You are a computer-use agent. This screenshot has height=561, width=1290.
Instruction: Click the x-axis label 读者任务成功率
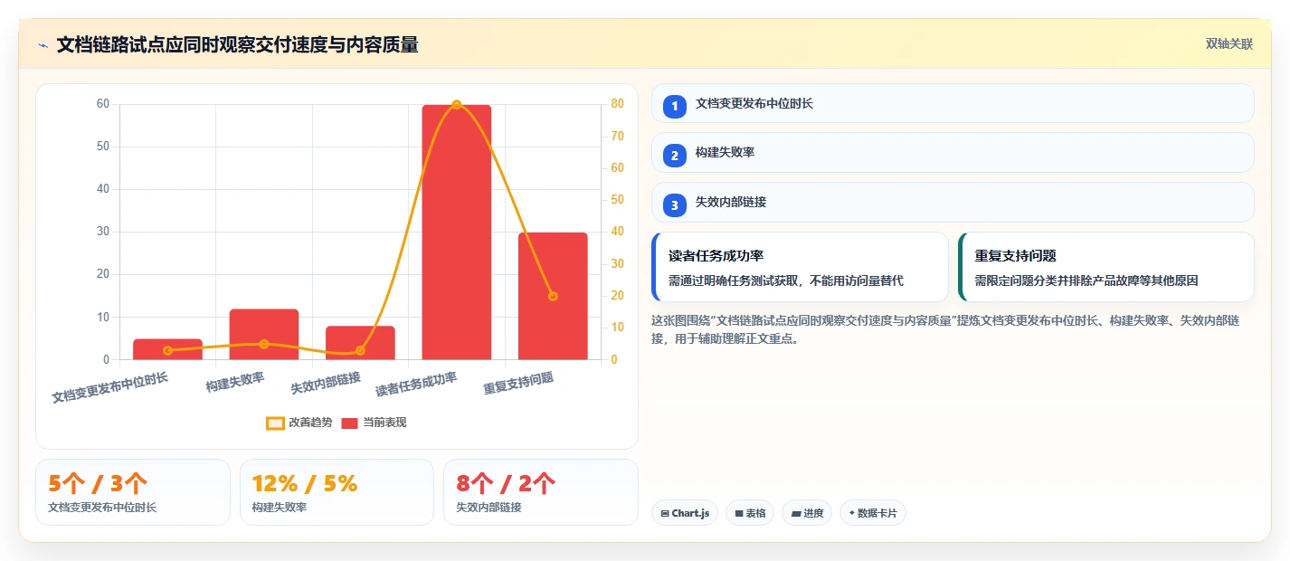point(416,384)
